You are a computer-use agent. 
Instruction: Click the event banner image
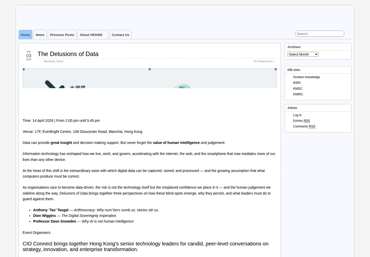pyautogui.click(x=150, y=78)
